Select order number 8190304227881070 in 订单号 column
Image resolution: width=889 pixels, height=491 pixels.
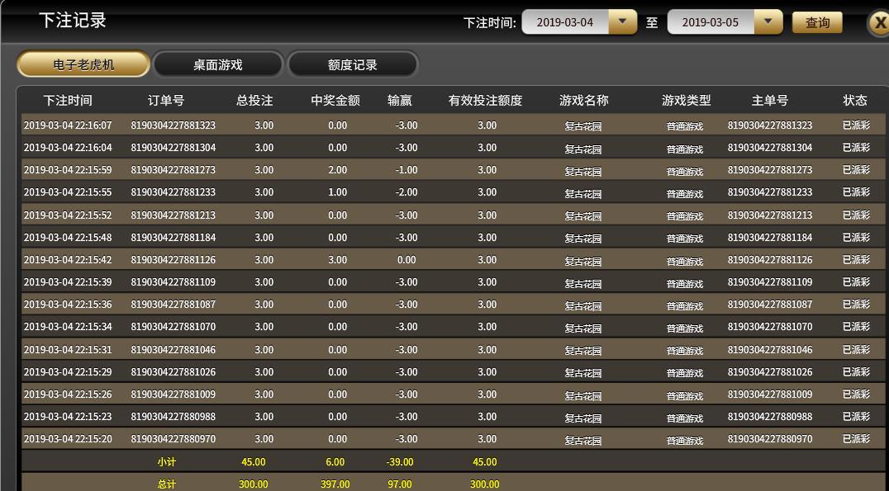click(173, 326)
